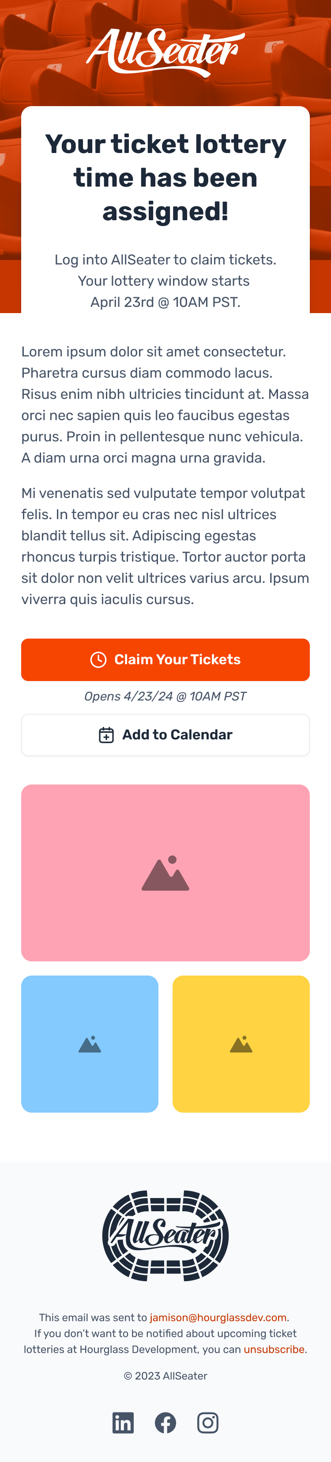
Task: Click mountain icon in yellow image placeholder
Action: click(241, 1044)
